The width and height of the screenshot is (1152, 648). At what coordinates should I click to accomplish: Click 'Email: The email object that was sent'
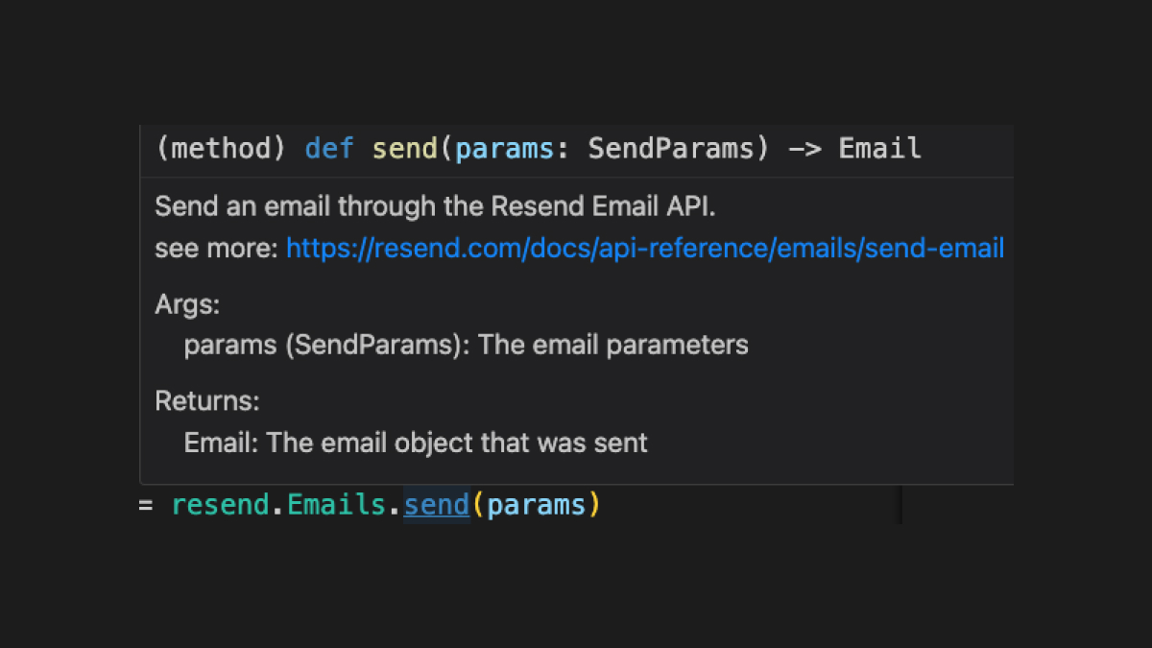417,443
